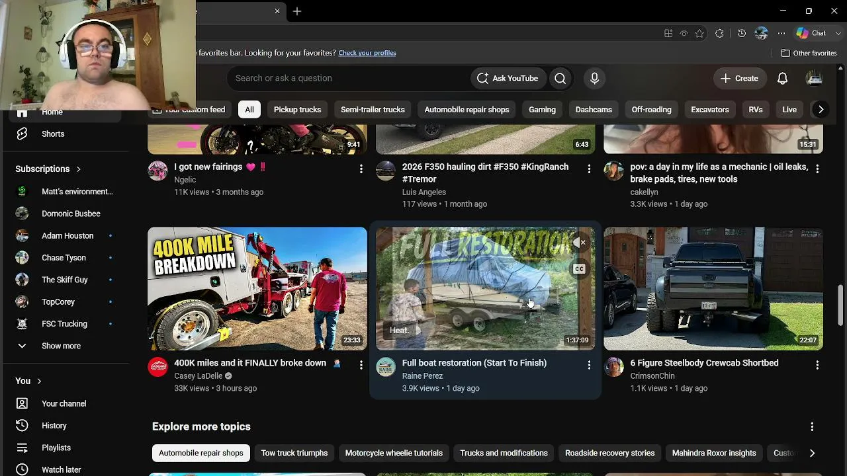Expand the Copilot Chat dropdown arrow

click(x=838, y=33)
